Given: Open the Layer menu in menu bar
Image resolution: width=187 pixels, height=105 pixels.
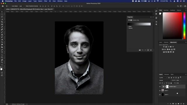Looking at the screenshot, I should [30, 1].
